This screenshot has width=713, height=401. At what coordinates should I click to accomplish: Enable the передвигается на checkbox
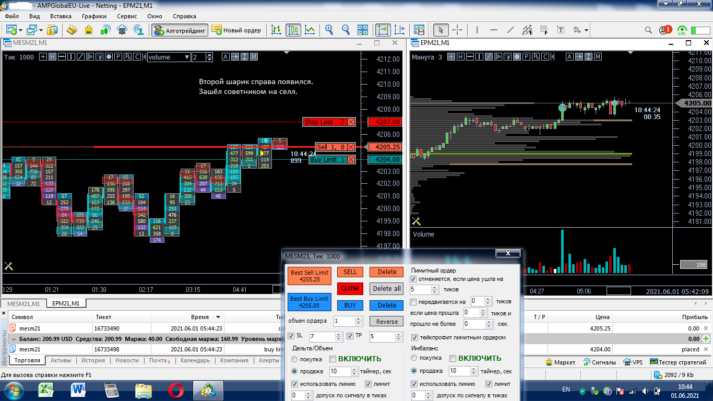(x=414, y=302)
